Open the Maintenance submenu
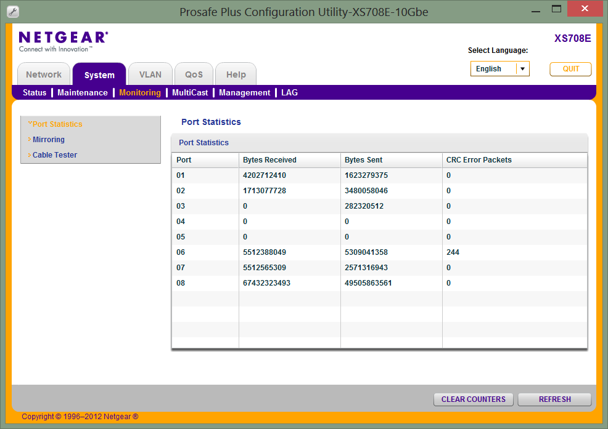 83,92
